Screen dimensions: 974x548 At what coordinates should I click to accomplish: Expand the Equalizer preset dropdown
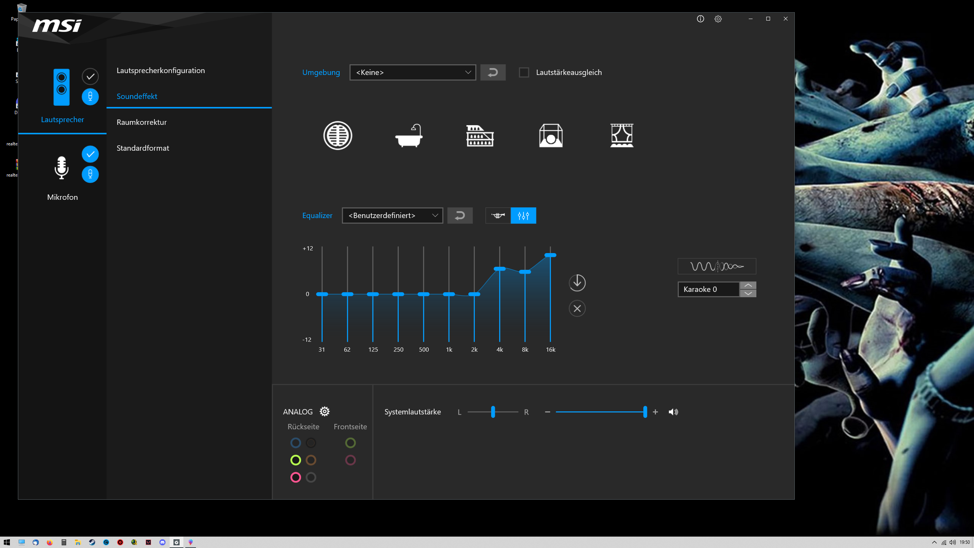coord(392,215)
